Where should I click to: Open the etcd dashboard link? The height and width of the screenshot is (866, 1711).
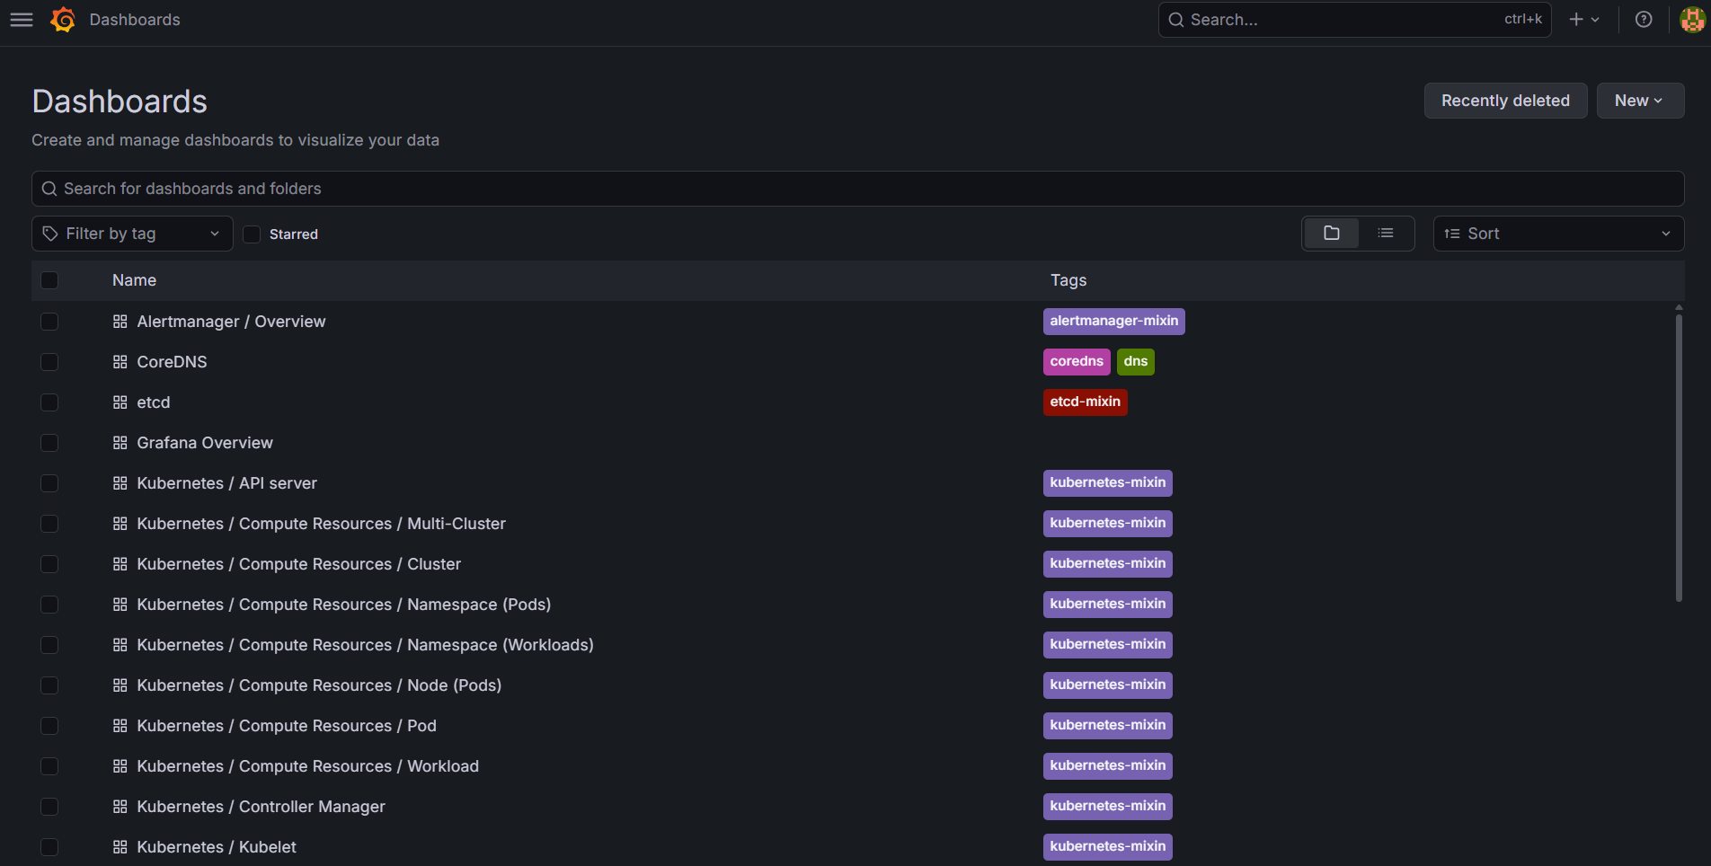tap(153, 402)
